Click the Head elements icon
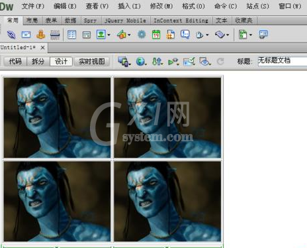Screen dimensions: 307x248 pyautogui.click(x=200, y=35)
